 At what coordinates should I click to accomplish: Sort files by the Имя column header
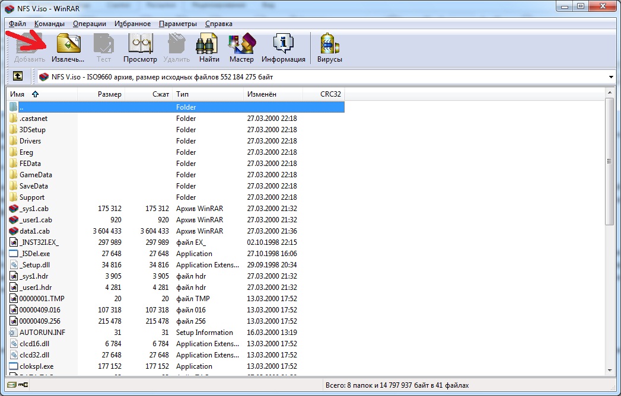pyautogui.click(x=42, y=94)
